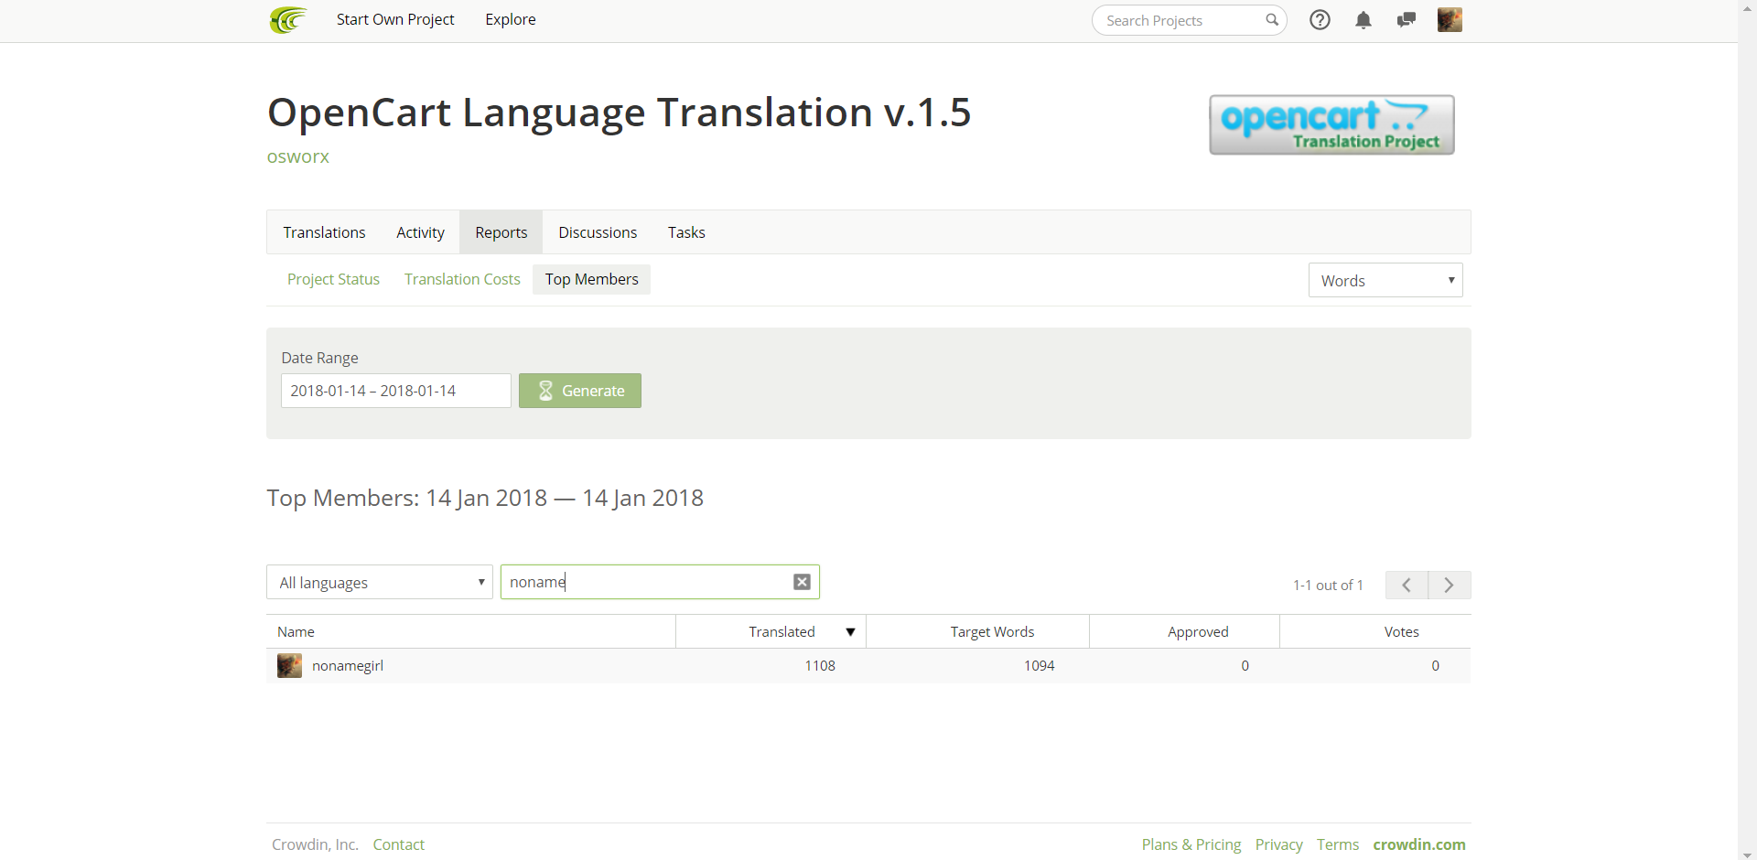Go to next page arrow

1450,585
